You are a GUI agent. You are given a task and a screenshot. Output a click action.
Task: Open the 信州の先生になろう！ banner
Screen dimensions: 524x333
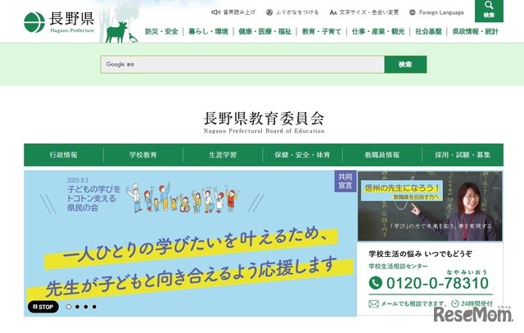[430, 206]
